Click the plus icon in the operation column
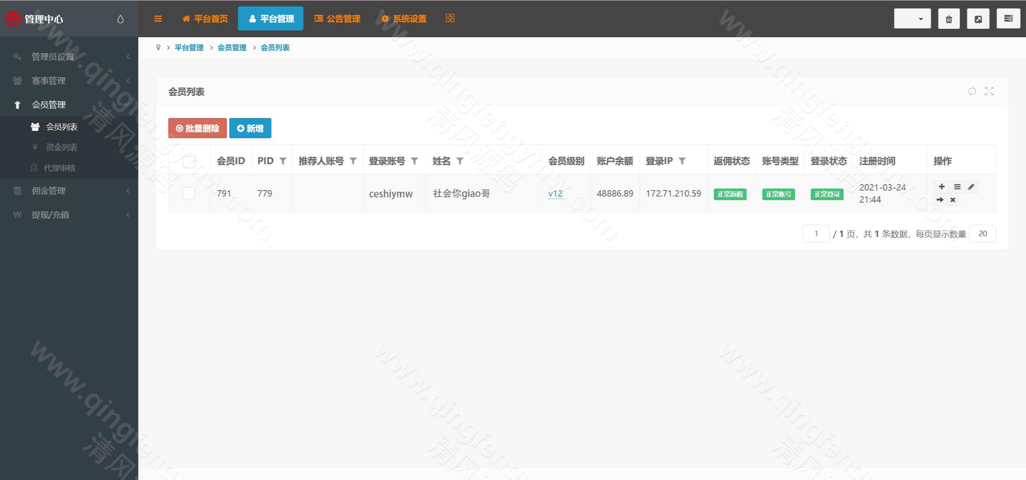The image size is (1026, 480). coord(941,187)
